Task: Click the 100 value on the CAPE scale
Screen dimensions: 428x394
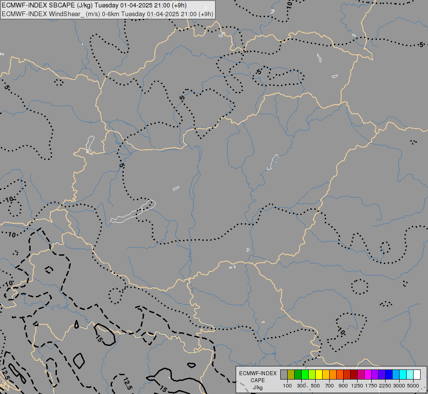Action: coord(287,386)
